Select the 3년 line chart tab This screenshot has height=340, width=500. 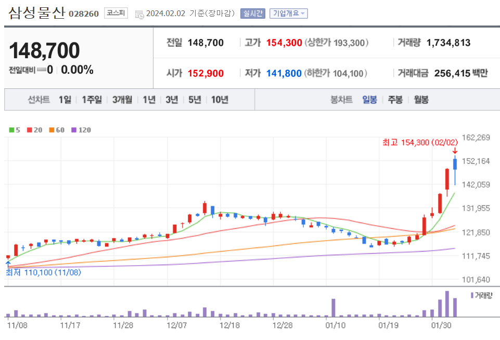(x=172, y=100)
